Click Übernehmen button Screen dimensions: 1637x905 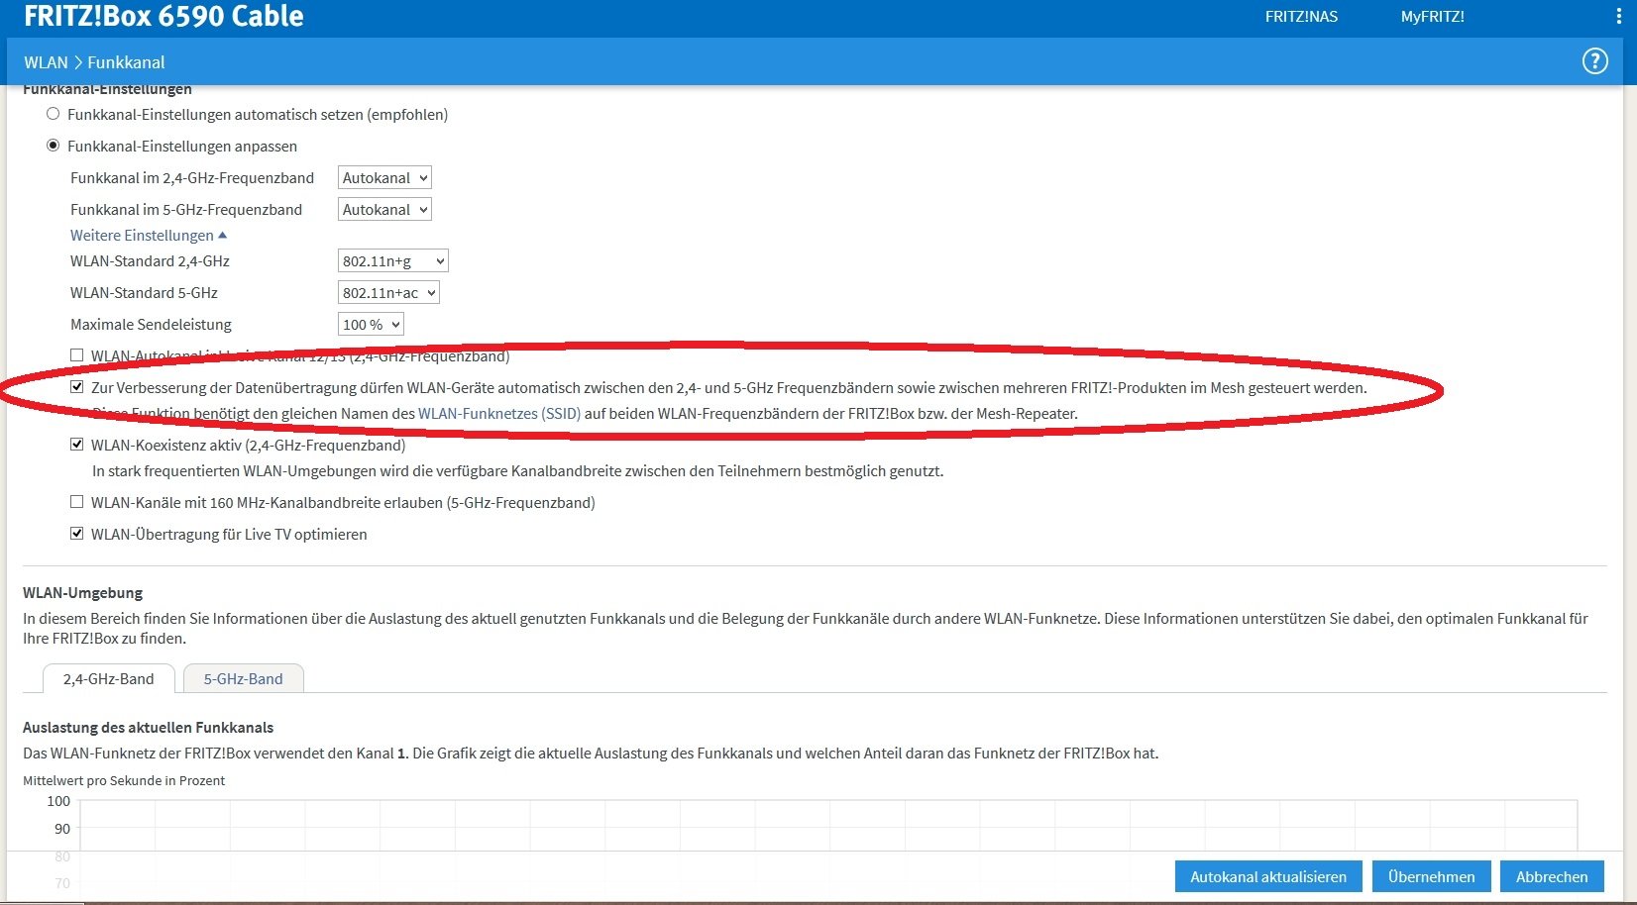pyautogui.click(x=1432, y=877)
